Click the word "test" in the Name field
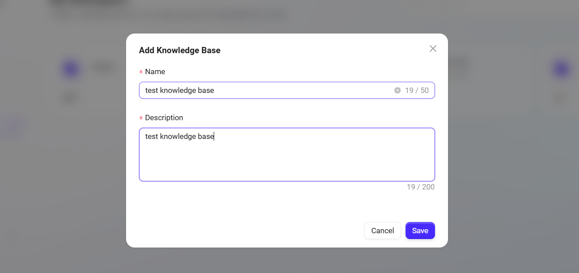This screenshot has height=273, width=579. pos(152,90)
